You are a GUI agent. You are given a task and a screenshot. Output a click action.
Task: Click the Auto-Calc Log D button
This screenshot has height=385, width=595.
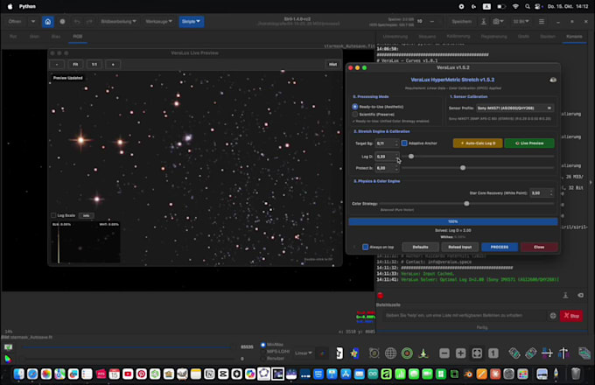(x=478, y=143)
